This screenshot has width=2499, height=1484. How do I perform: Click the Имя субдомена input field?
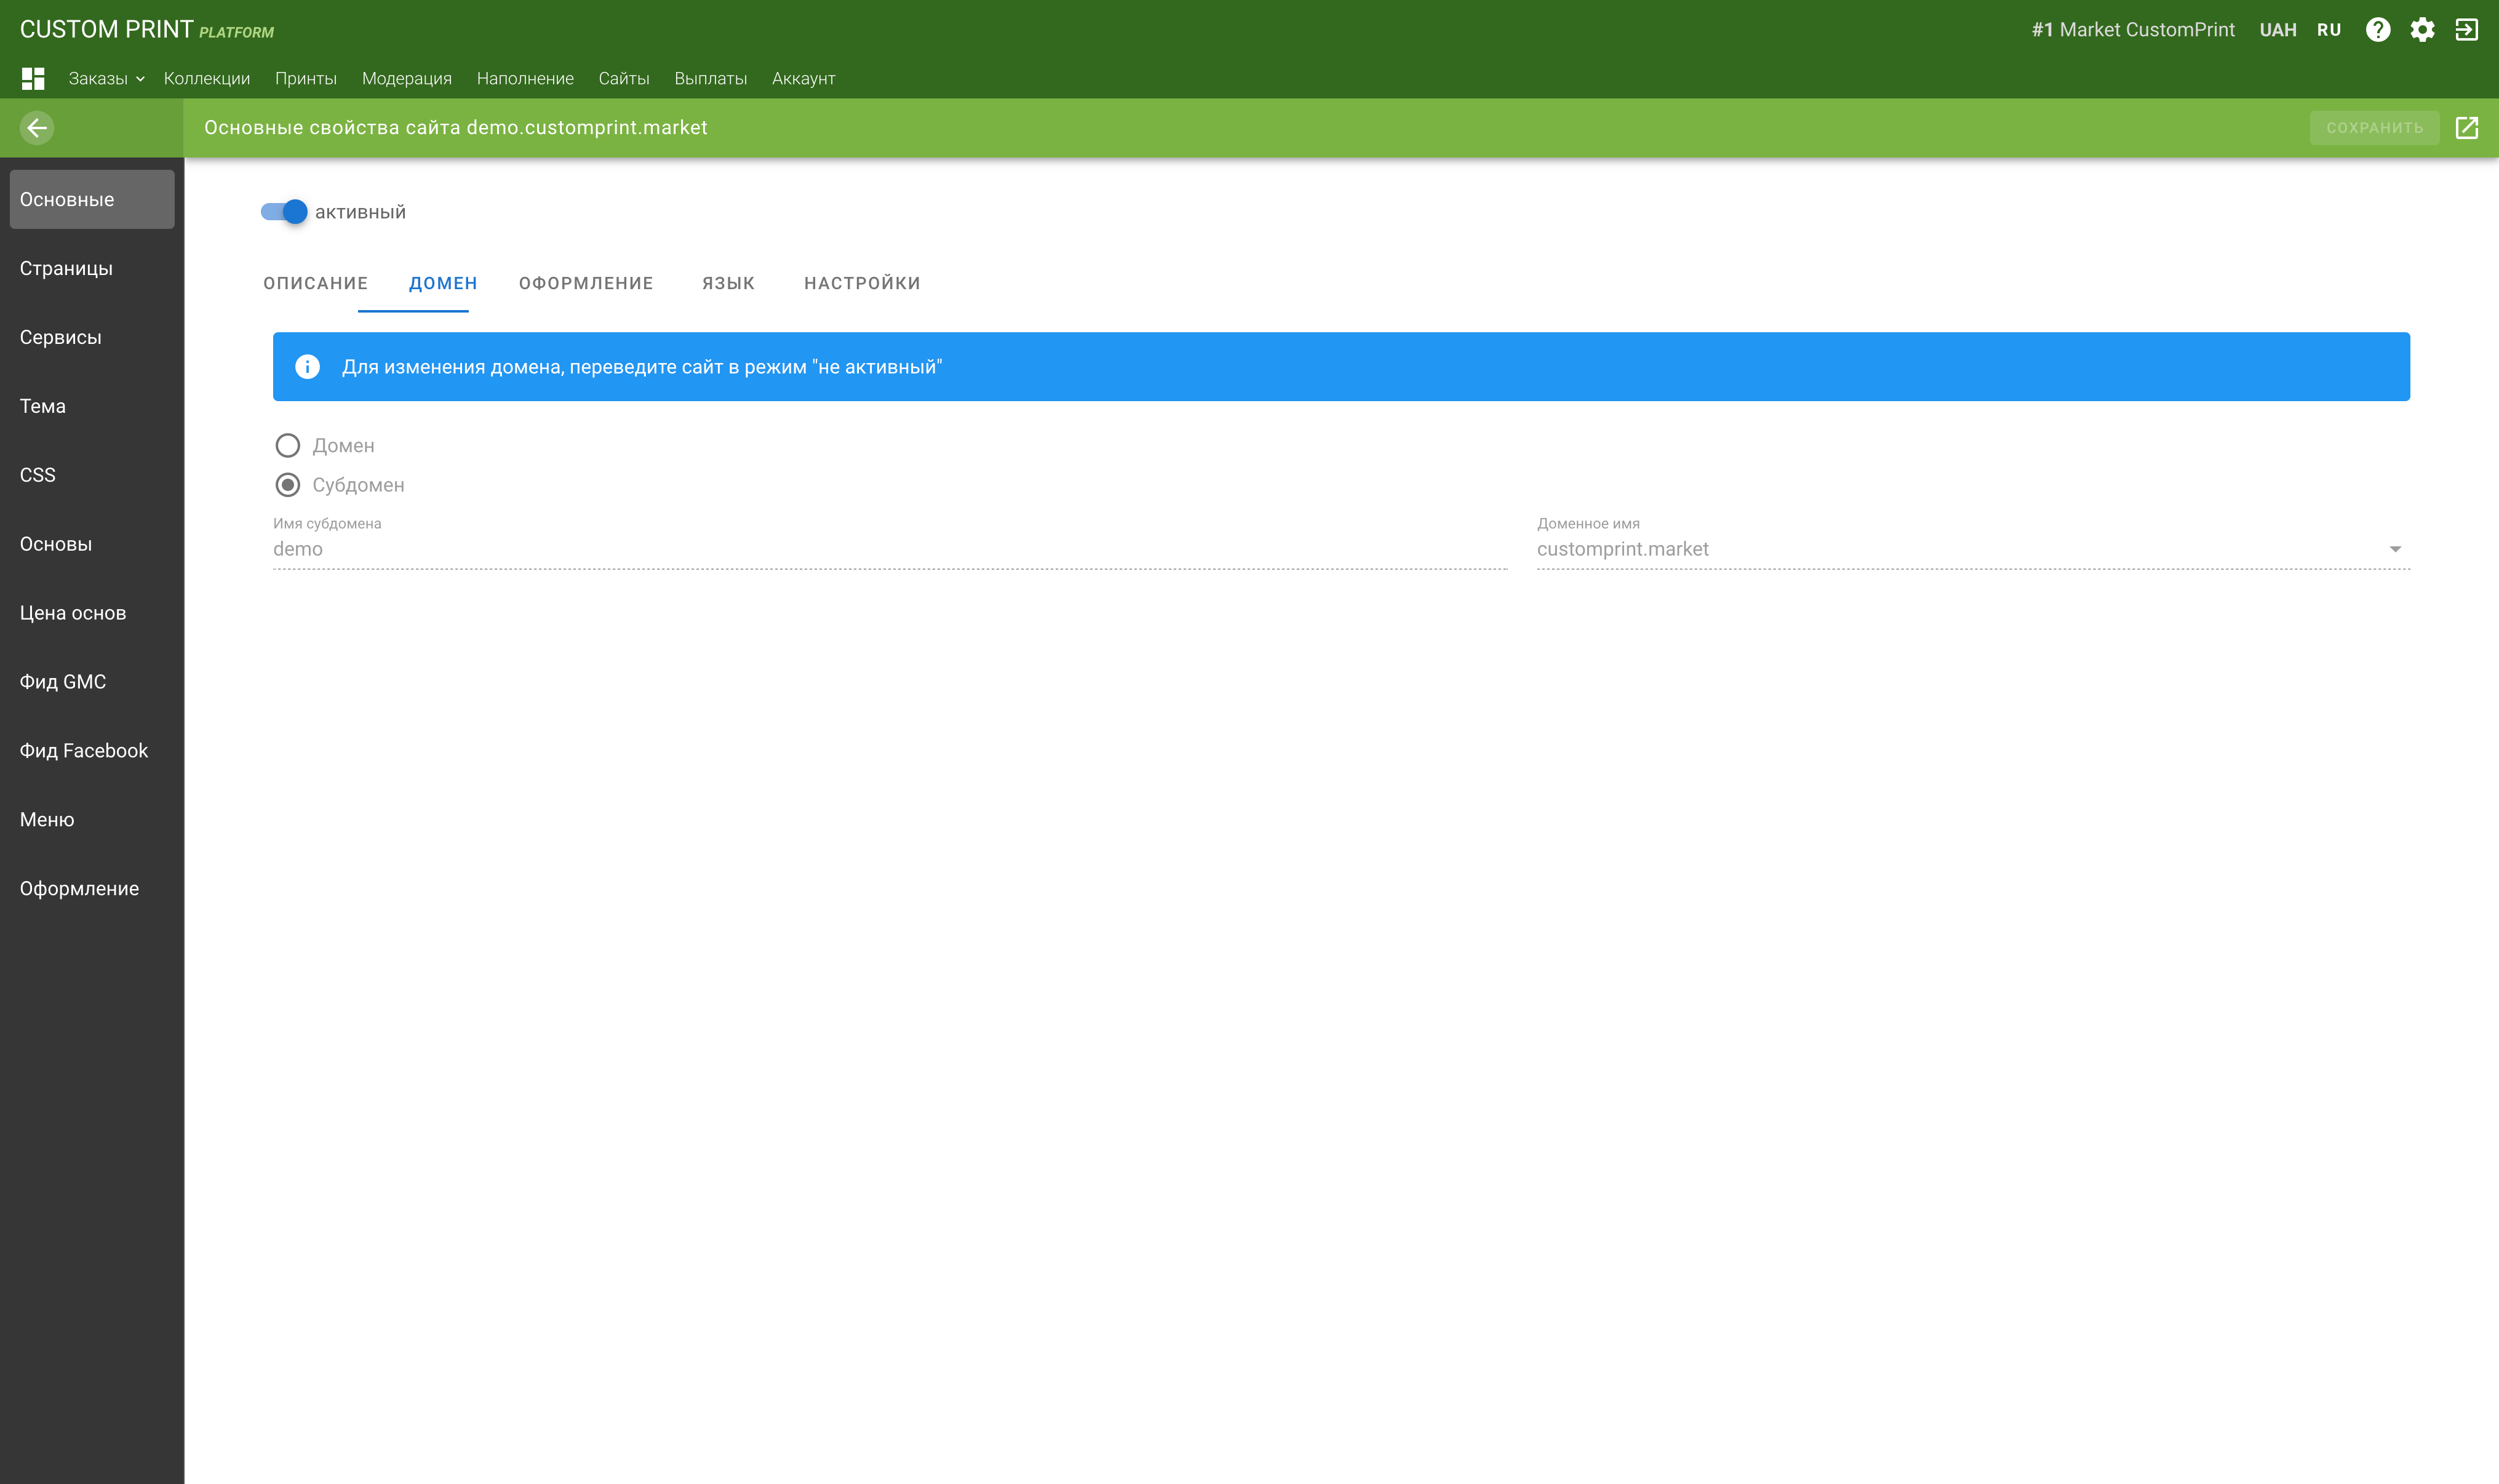click(890, 549)
